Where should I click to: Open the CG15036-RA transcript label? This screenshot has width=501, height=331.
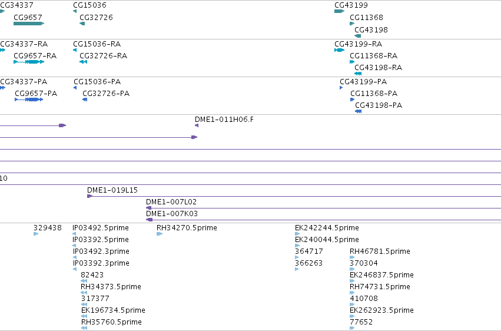point(97,44)
